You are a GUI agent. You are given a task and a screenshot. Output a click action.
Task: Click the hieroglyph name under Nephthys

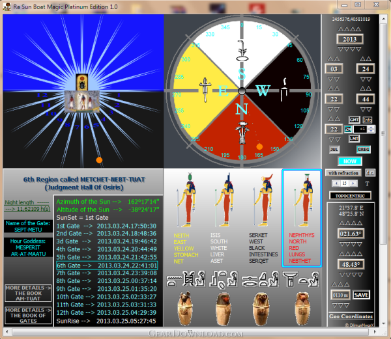(x=300, y=280)
